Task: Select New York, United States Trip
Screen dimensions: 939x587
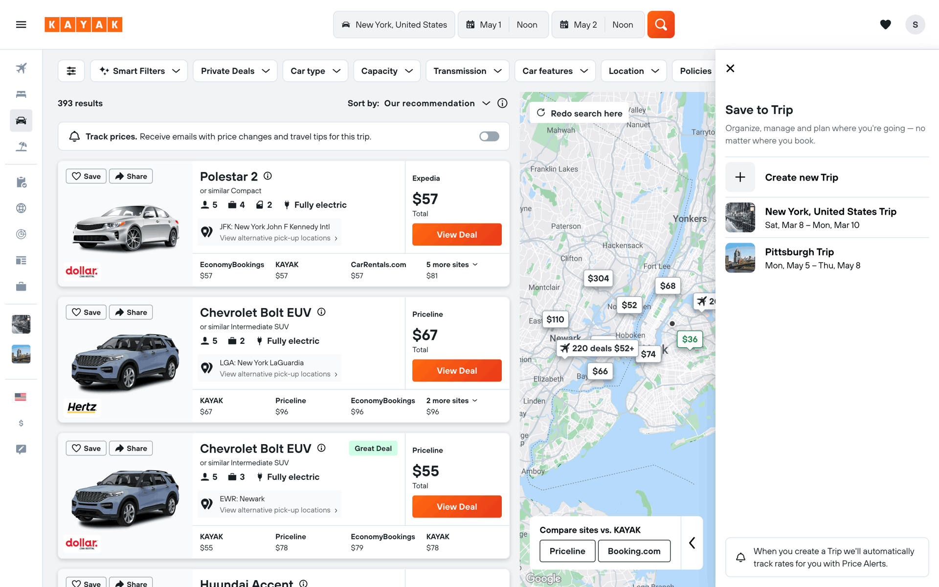Action: click(x=827, y=218)
